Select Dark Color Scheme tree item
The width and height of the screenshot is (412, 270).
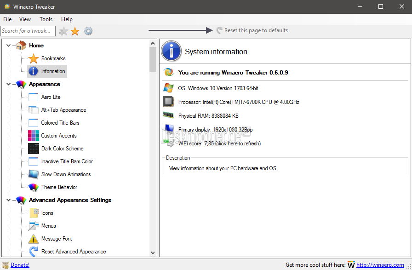pyautogui.click(x=62, y=149)
